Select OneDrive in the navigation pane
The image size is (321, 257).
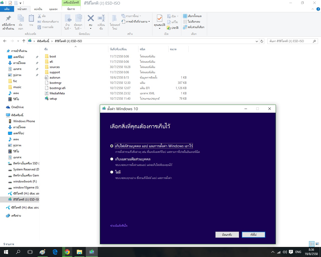17,107
